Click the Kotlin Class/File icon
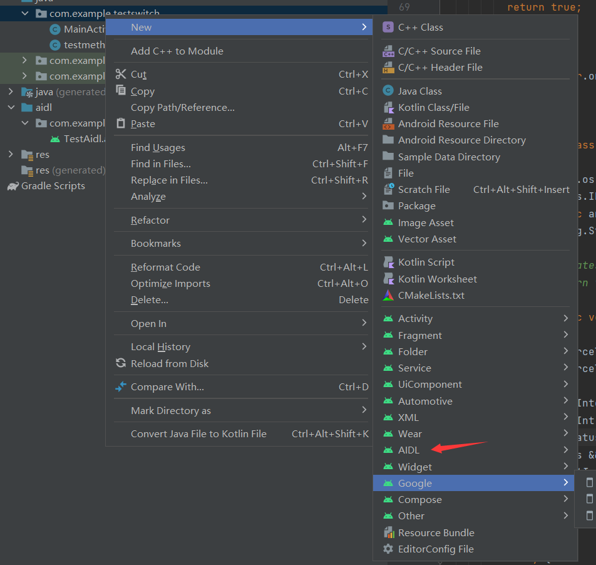The image size is (596, 565). (x=388, y=107)
